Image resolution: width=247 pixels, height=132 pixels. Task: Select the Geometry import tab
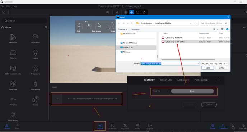pyautogui.click(x=149, y=80)
